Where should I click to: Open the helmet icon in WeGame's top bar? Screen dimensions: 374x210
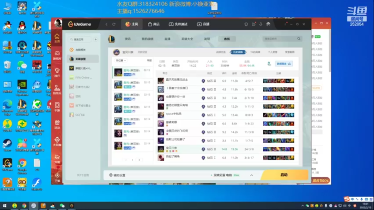[x=268, y=24]
